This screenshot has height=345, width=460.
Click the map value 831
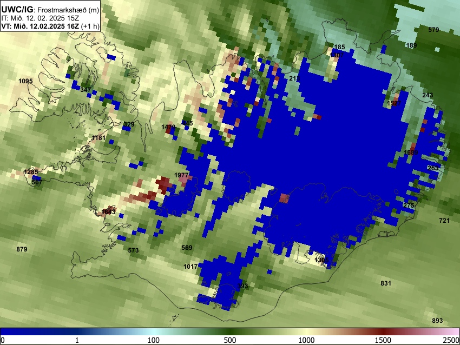pyautogui.click(x=386, y=283)
